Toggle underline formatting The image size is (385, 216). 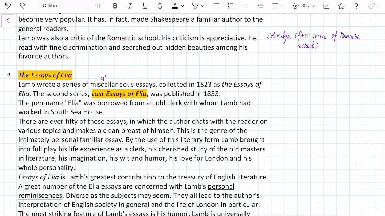point(145,6)
